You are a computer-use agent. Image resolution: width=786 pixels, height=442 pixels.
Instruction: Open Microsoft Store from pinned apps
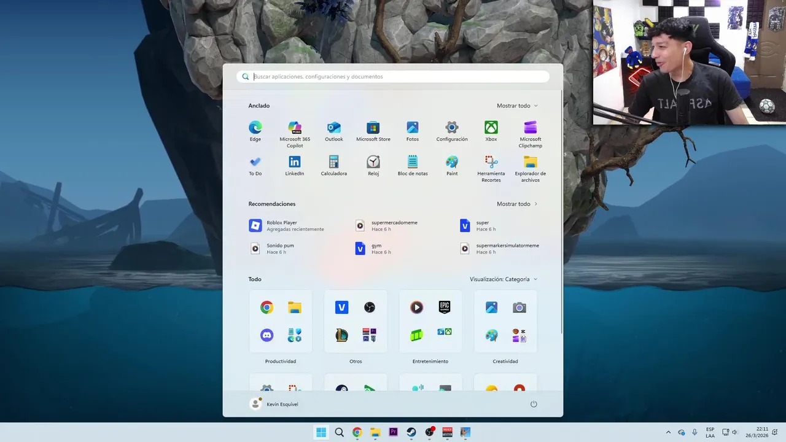point(373,131)
